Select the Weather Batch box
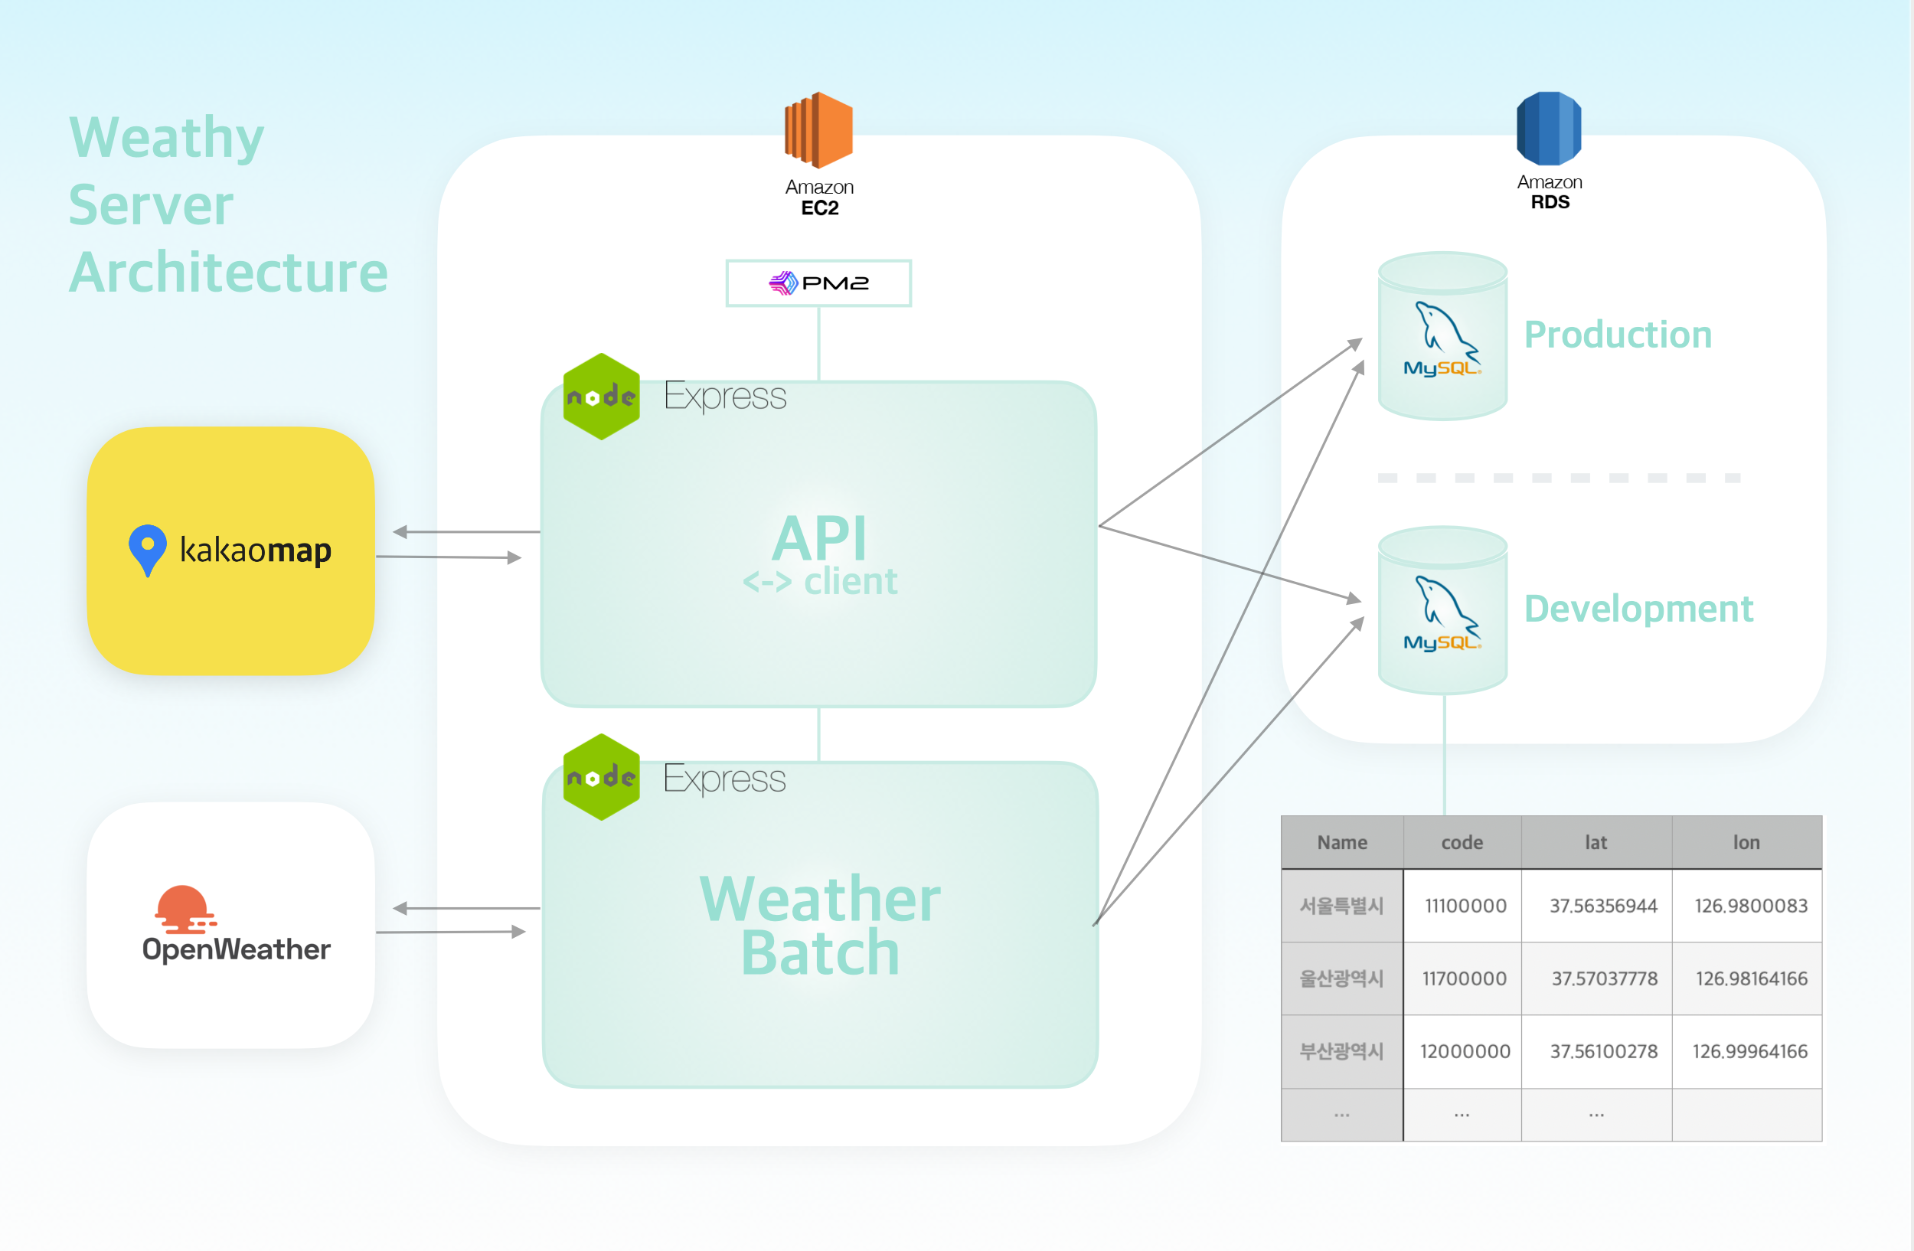This screenshot has width=1914, height=1251. point(820,925)
